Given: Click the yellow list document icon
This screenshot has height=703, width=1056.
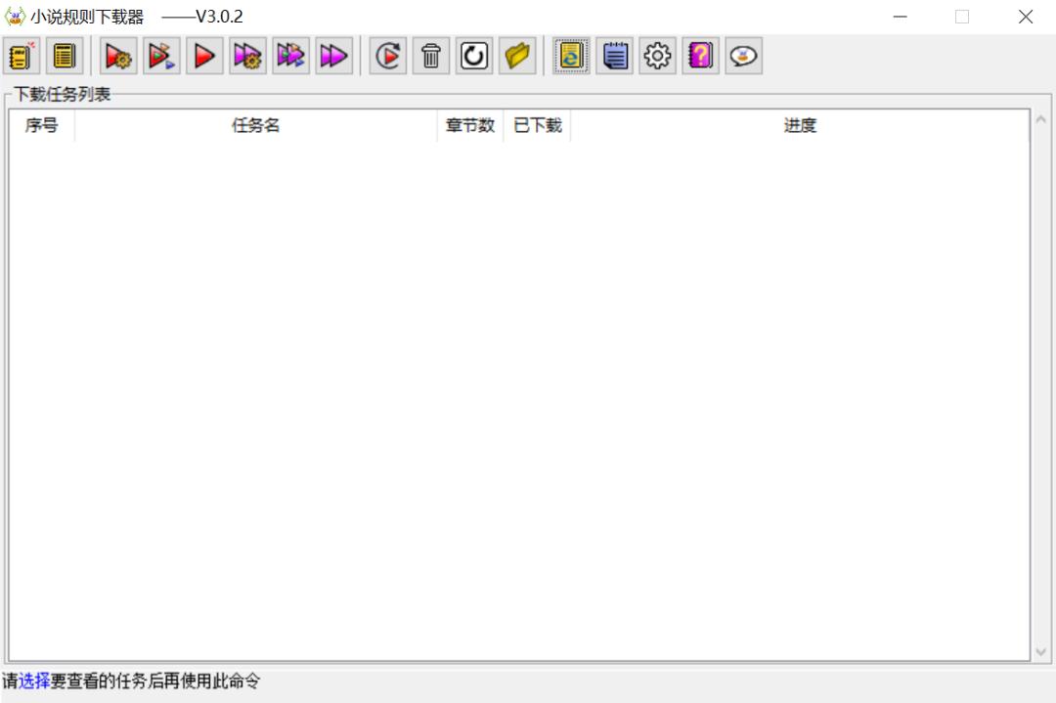Looking at the screenshot, I should (x=65, y=56).
